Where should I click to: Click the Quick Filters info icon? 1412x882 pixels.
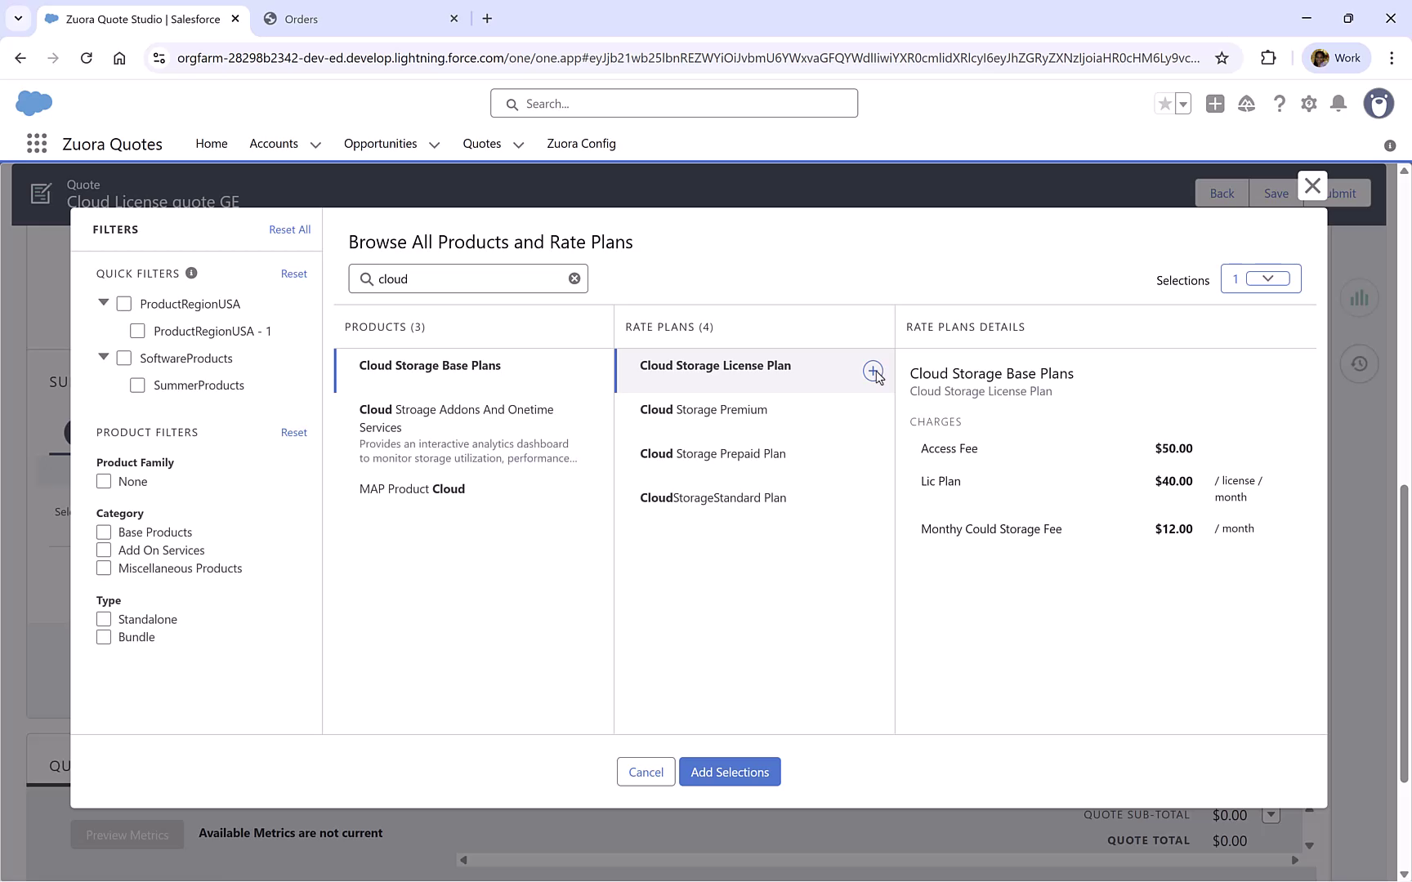[191, 273]
